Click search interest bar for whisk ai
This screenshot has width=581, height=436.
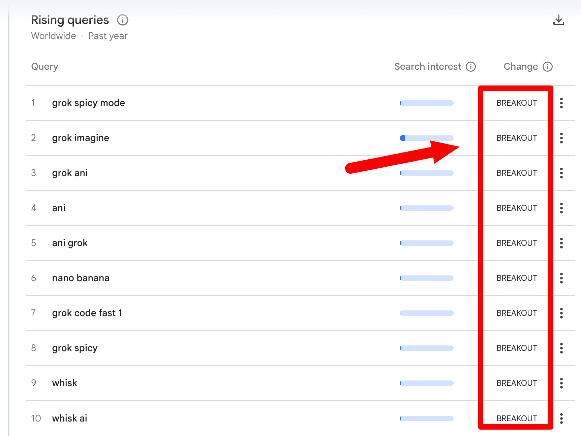click(x=427, y=418)
